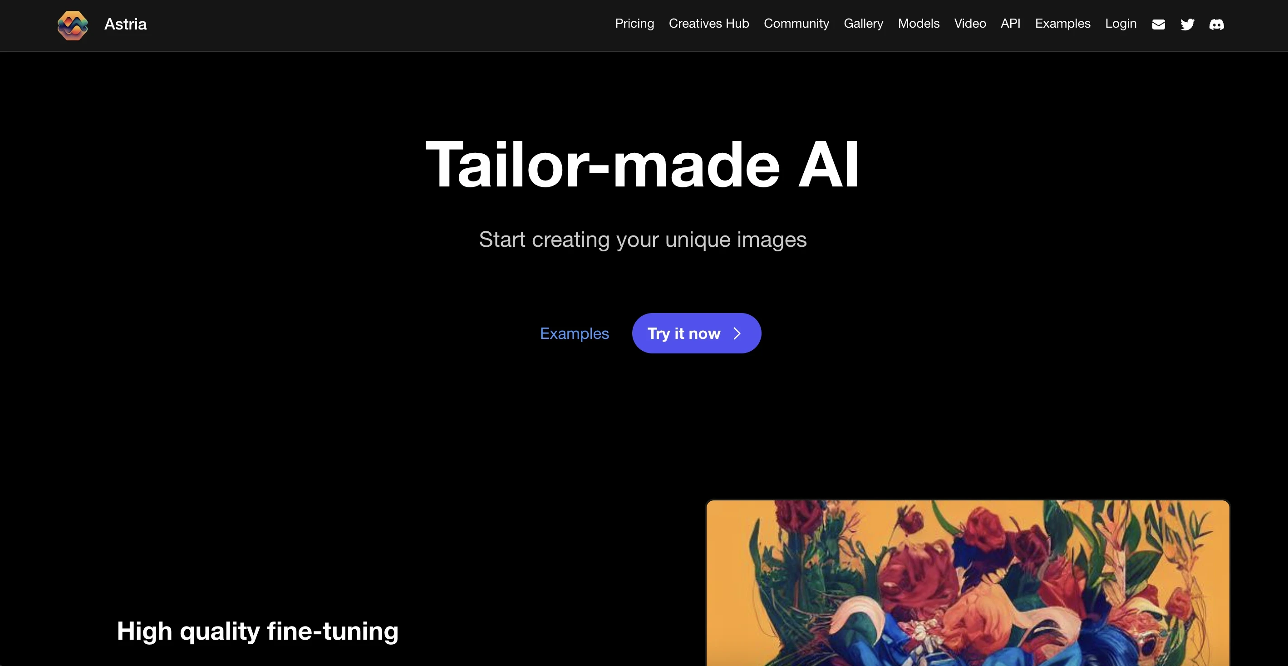This screenshot has width=1288, height=666.
Task: Navigate to the Gallery
Action: (864, 24)
